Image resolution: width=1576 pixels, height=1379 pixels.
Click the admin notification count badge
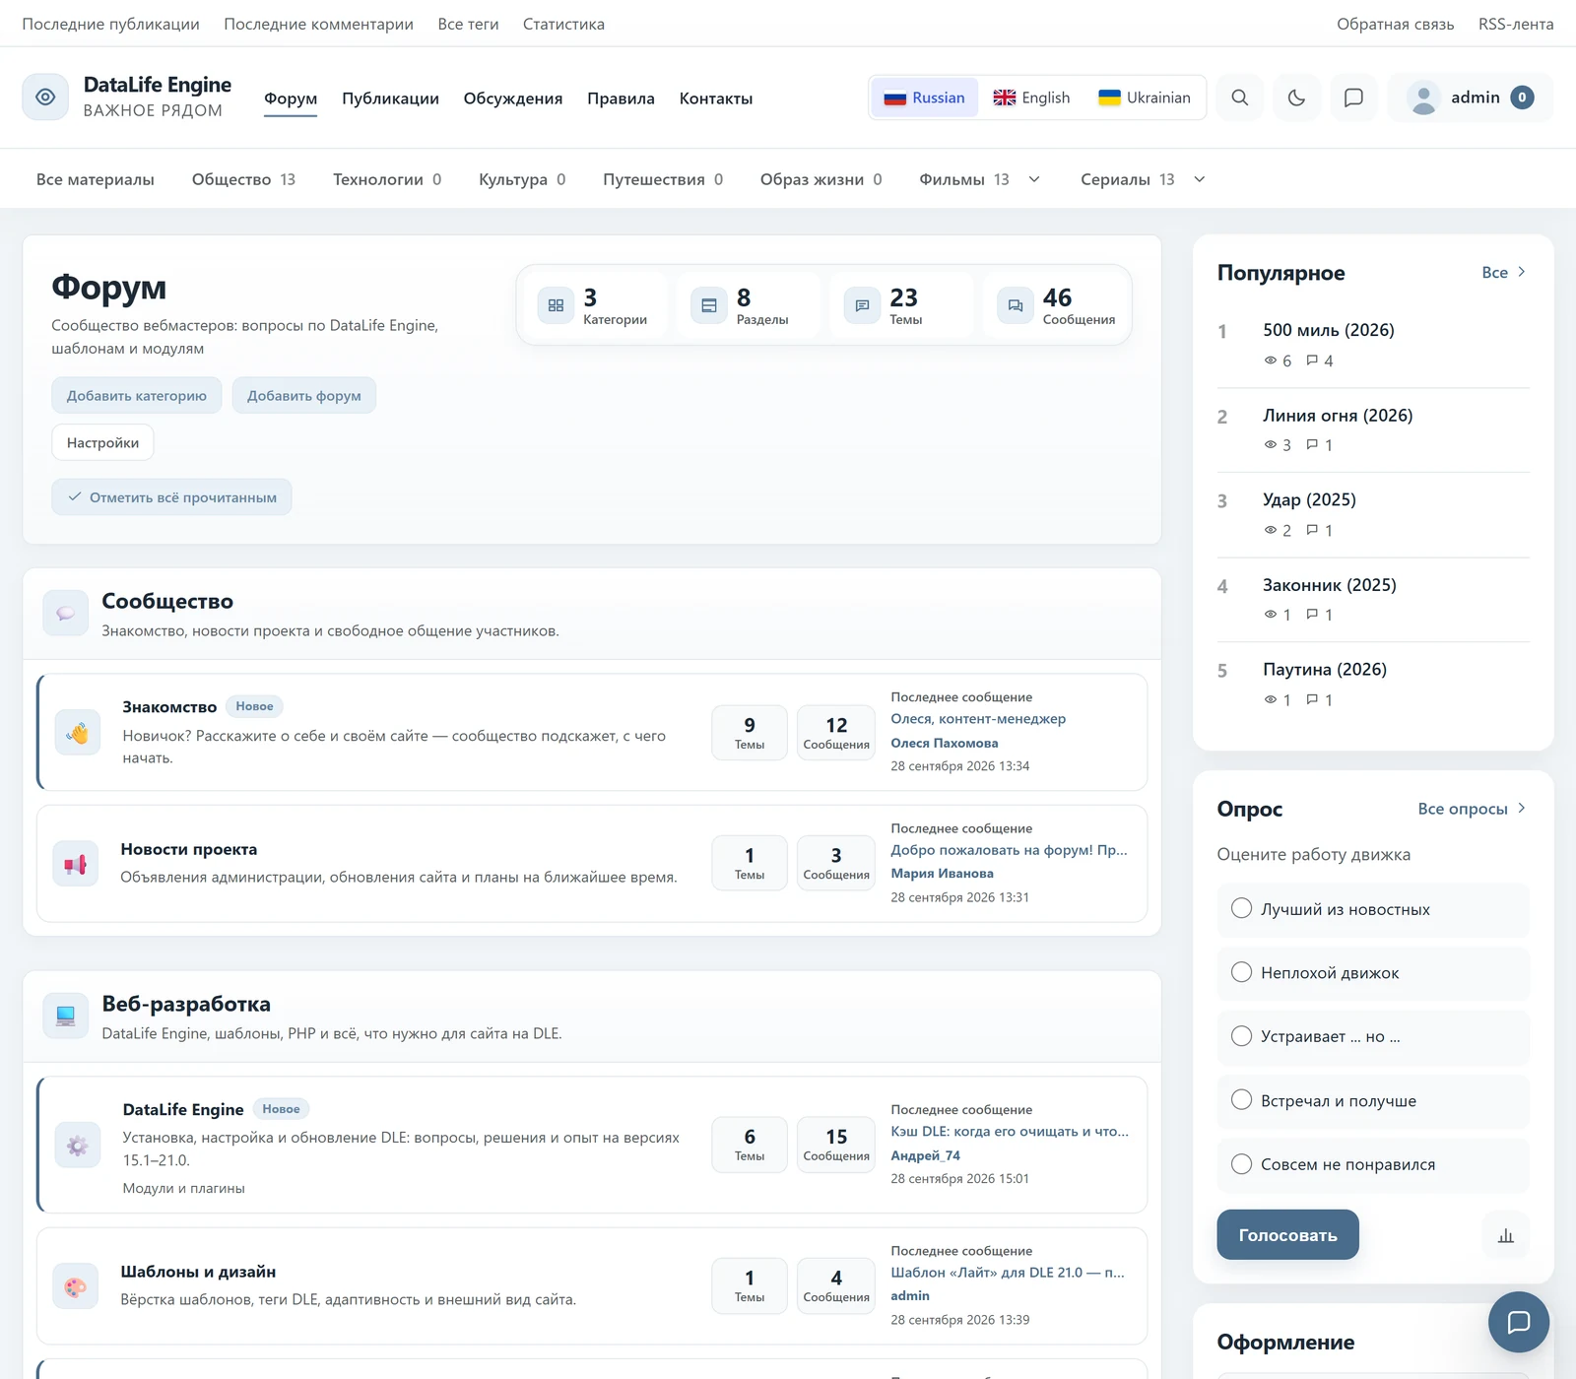pyautogui.click(x=1522, y=98)
